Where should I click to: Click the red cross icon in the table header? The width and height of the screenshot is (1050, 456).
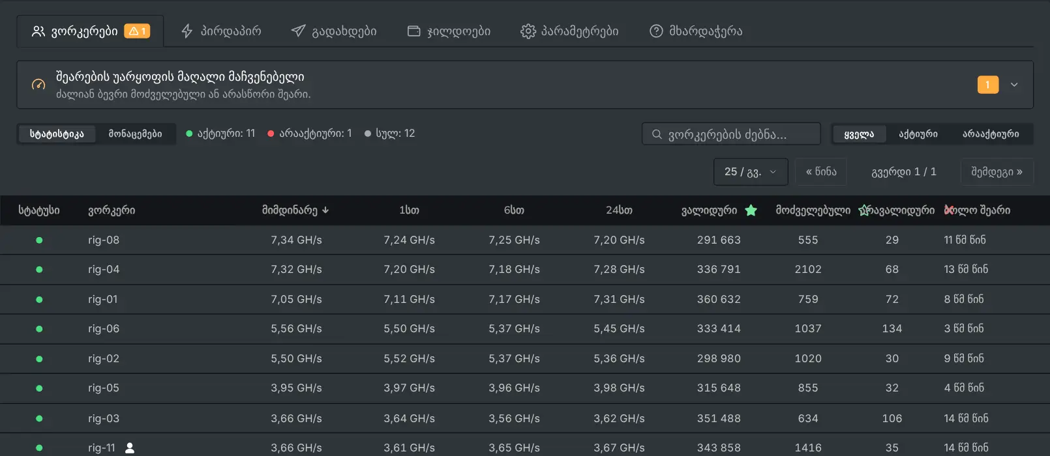coord(949,210)
